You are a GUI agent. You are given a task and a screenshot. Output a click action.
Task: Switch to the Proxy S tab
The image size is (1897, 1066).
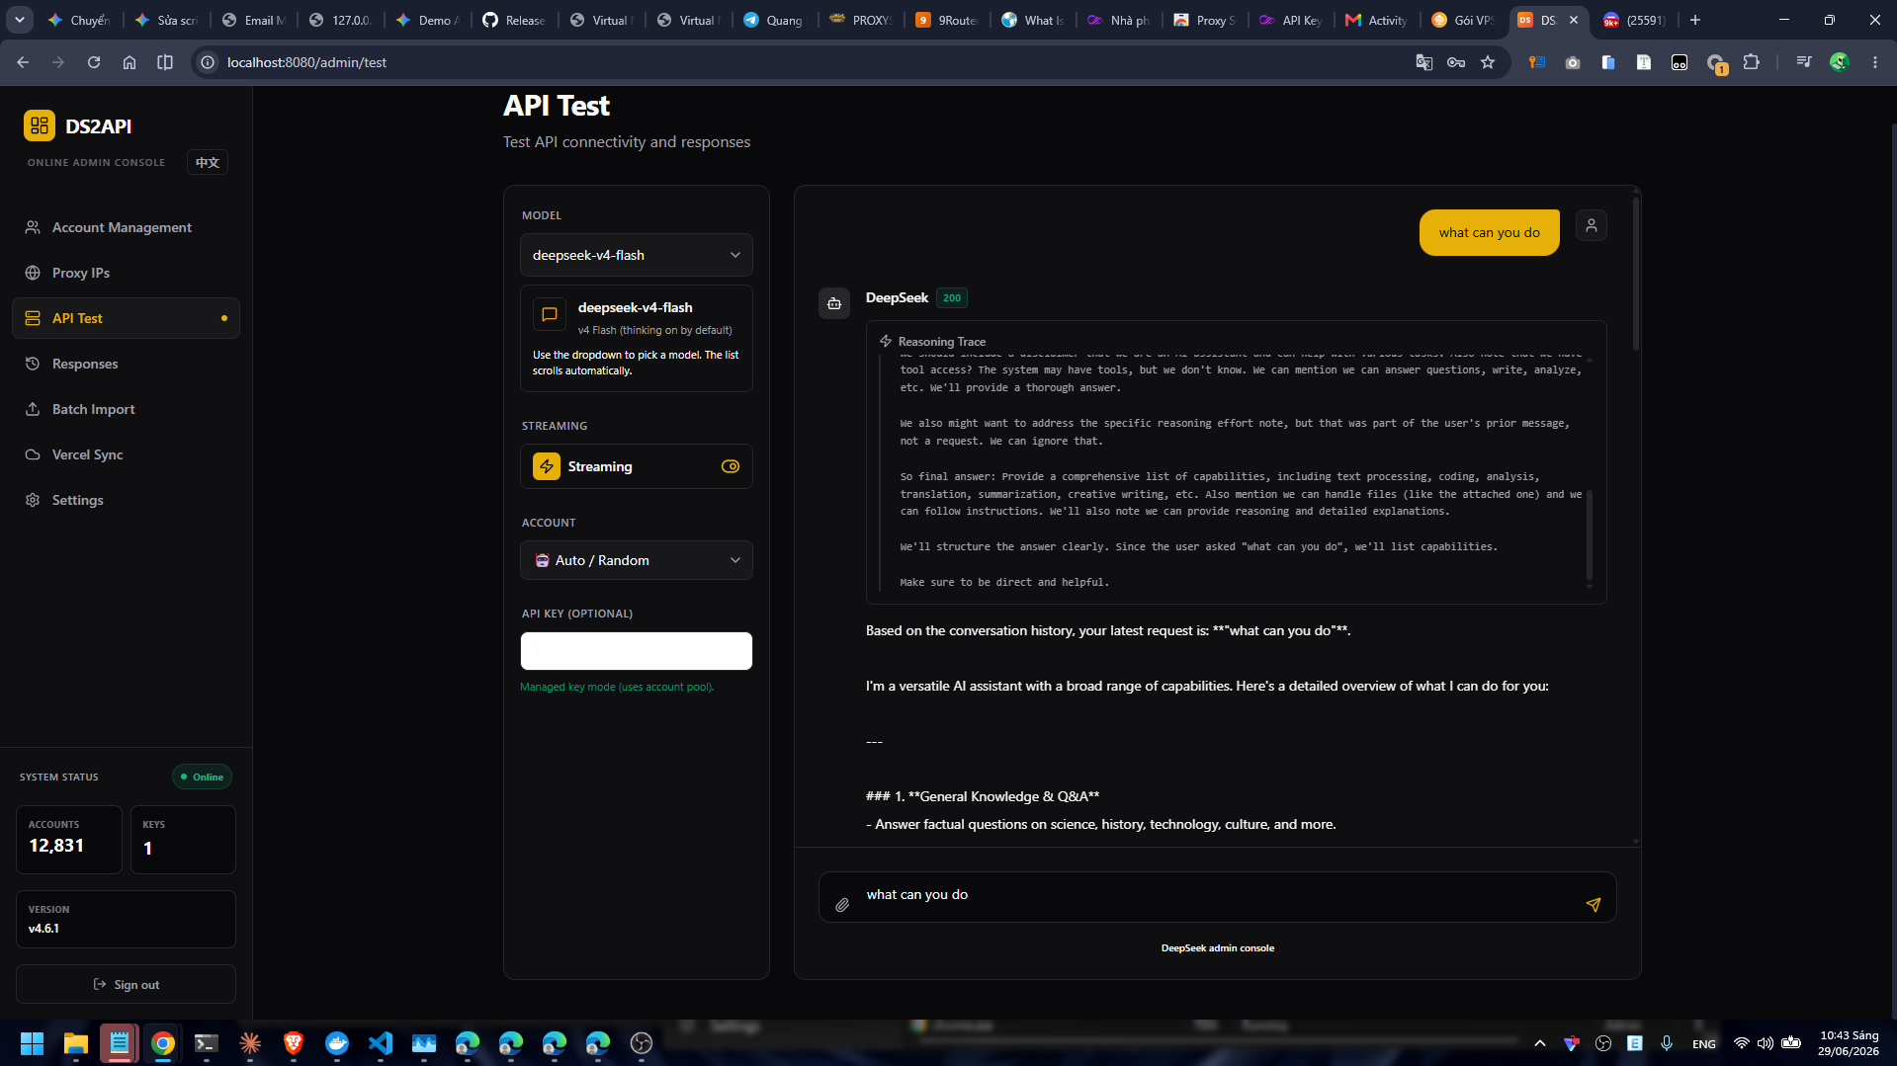tap(1205, 20)
